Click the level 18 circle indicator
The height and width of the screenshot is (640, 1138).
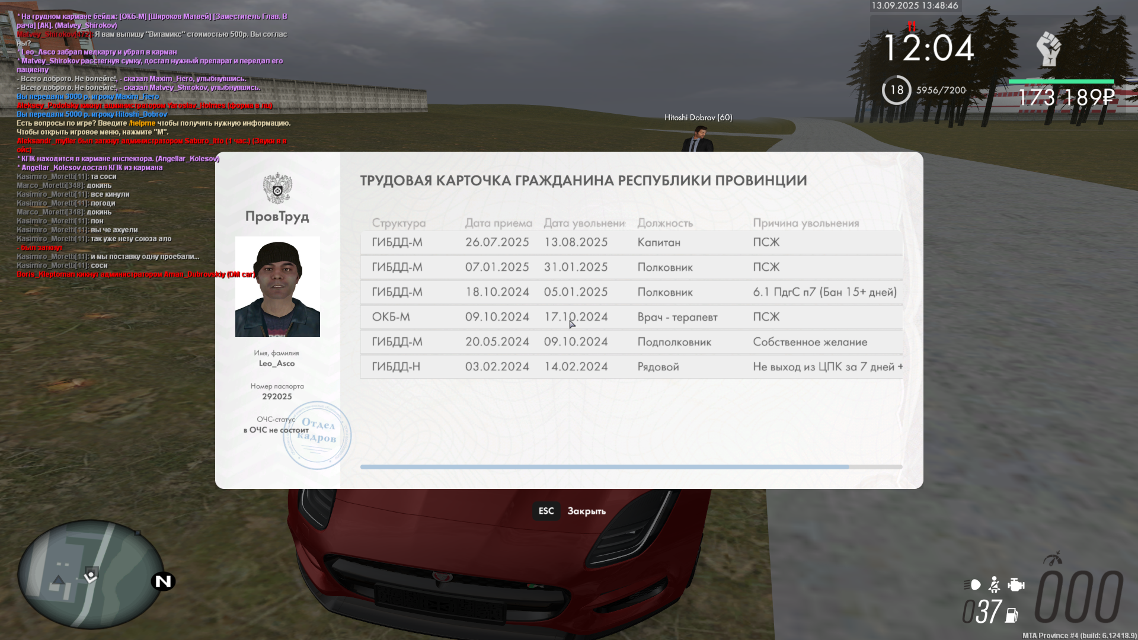click(x=896, y=90)
